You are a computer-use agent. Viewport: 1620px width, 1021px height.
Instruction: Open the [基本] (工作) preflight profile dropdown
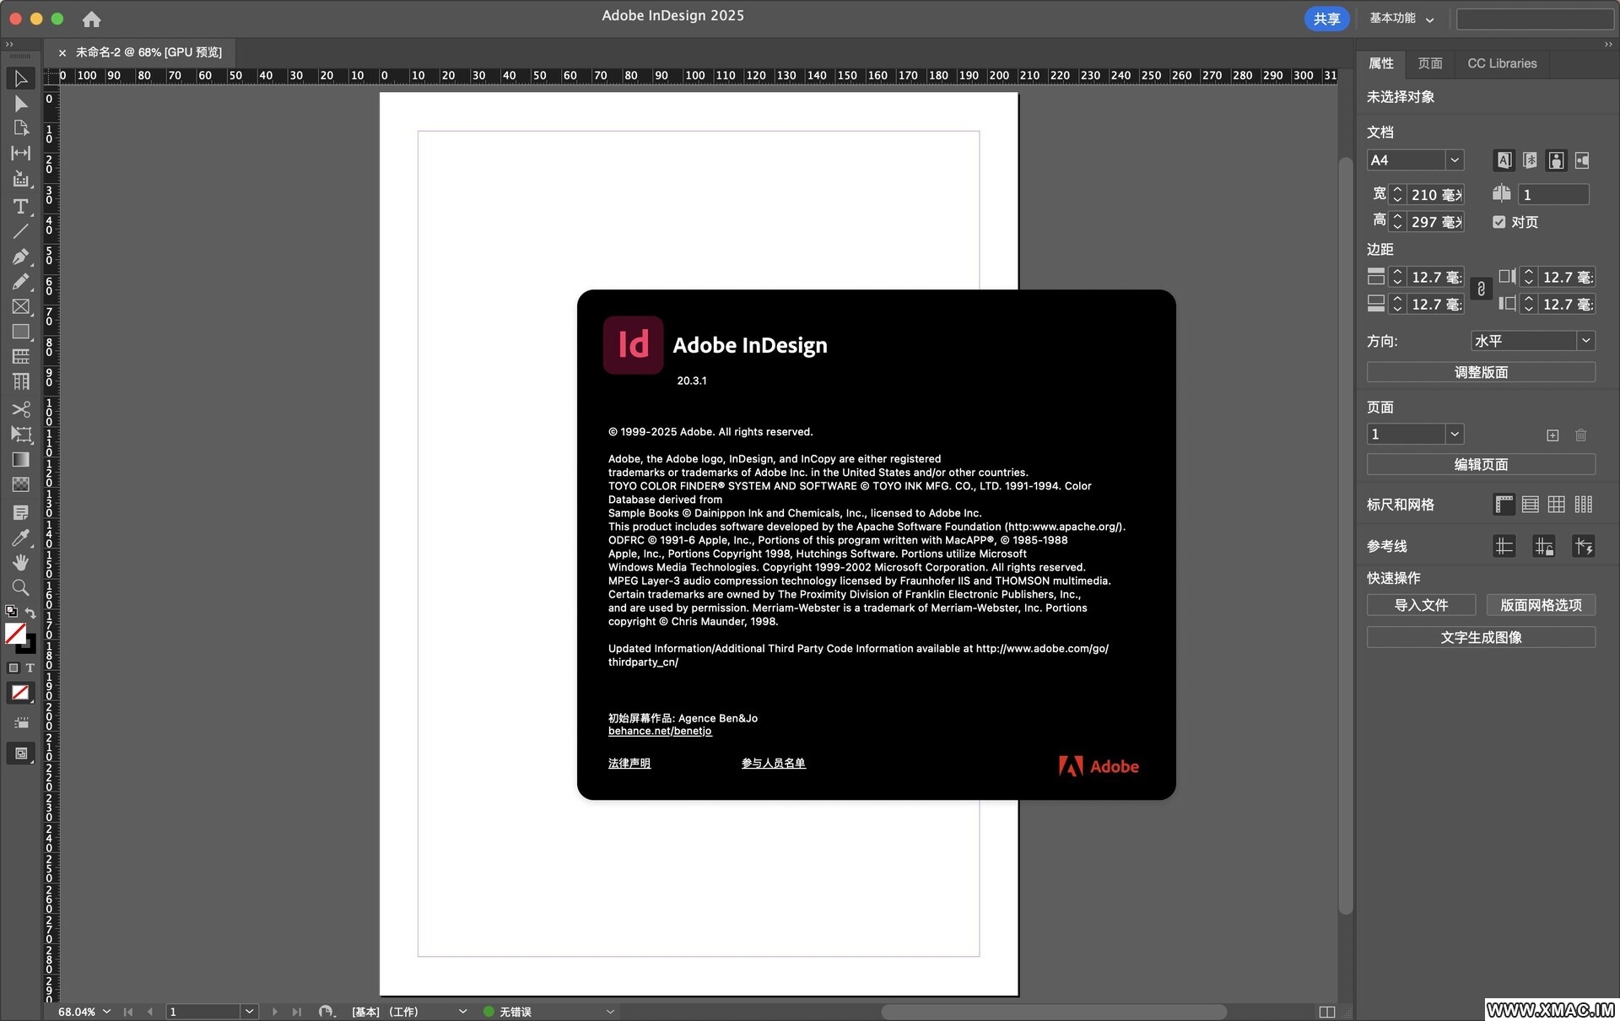462,1012
